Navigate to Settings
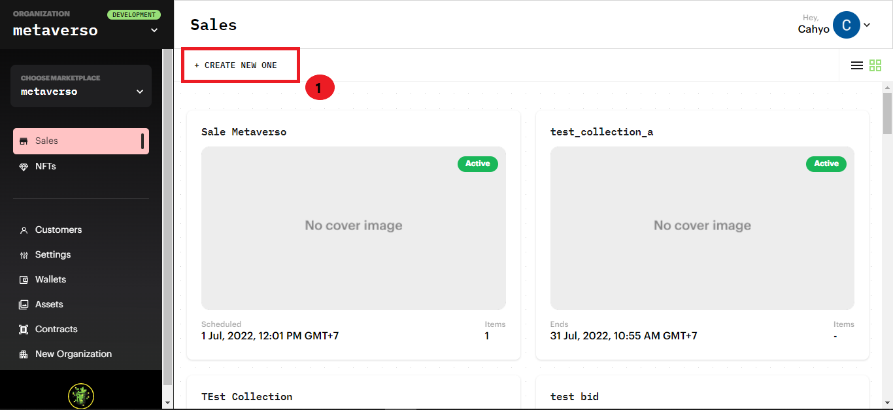 (53, 255)
